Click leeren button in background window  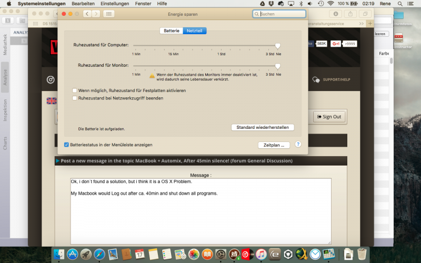coord(380,34)
